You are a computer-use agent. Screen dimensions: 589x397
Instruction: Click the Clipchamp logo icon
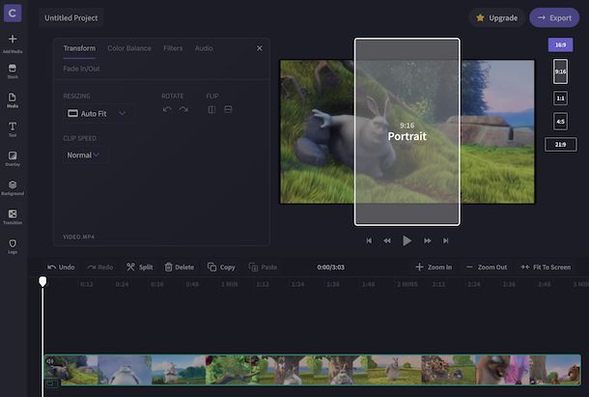click(13, 14)
